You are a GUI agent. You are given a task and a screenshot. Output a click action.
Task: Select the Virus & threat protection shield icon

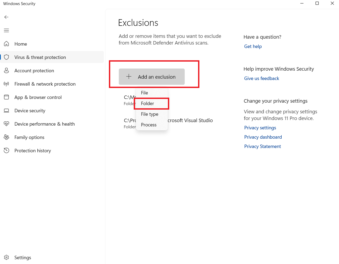pos(6,57)
